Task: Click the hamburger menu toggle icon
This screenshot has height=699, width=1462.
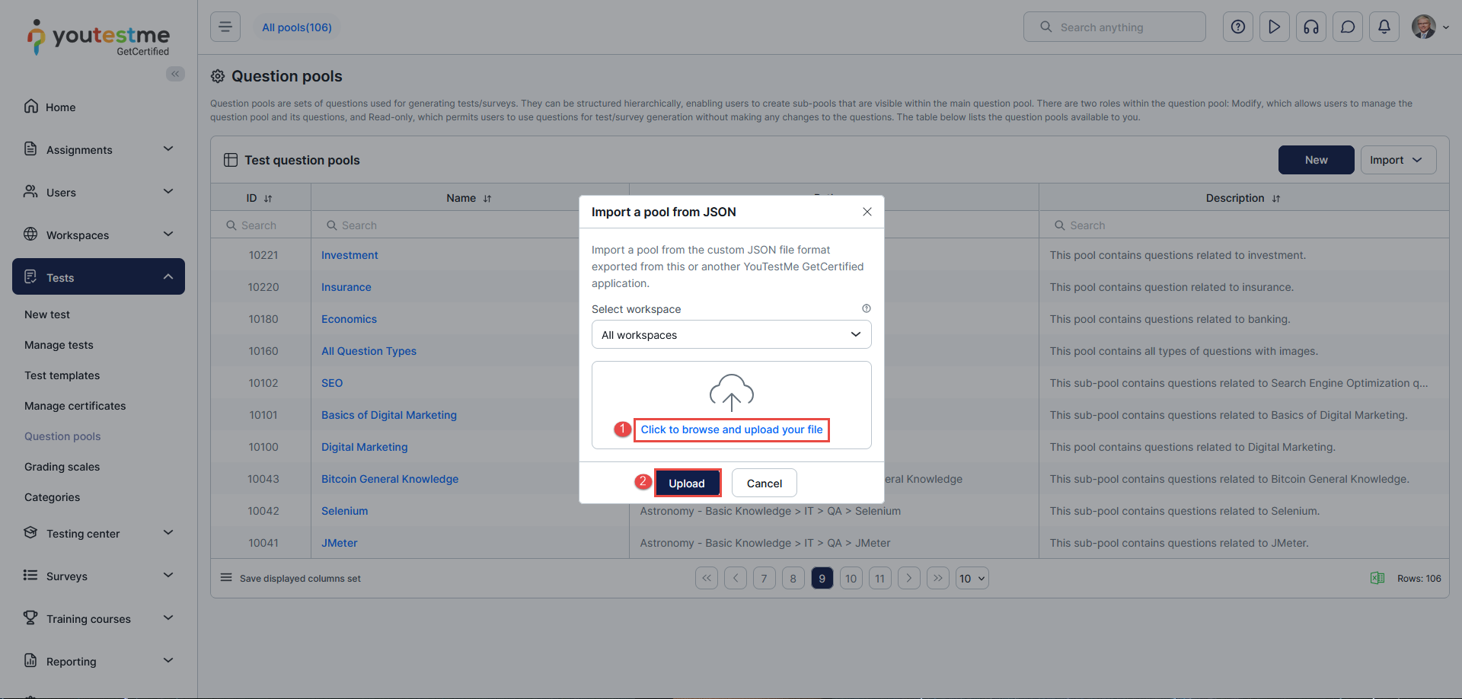Action: click(225, 27)
